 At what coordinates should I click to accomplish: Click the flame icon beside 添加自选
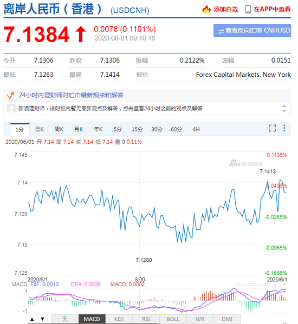coord(206,9)
